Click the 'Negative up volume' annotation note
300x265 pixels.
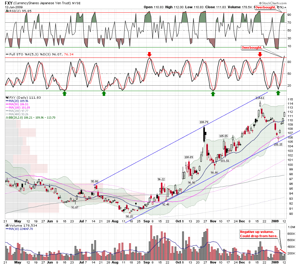click(x=259, y=234)
